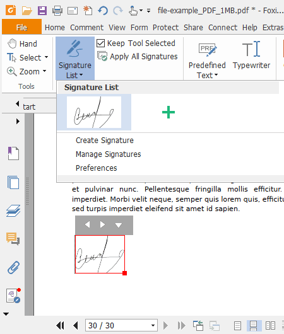Click the navigation panel splitter grip
The height and width of the screenshot is (334, 284).
pyautogui.click(x=28, y=191)
